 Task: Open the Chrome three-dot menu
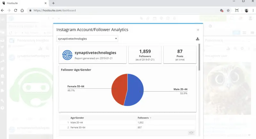tap(253, 10)
